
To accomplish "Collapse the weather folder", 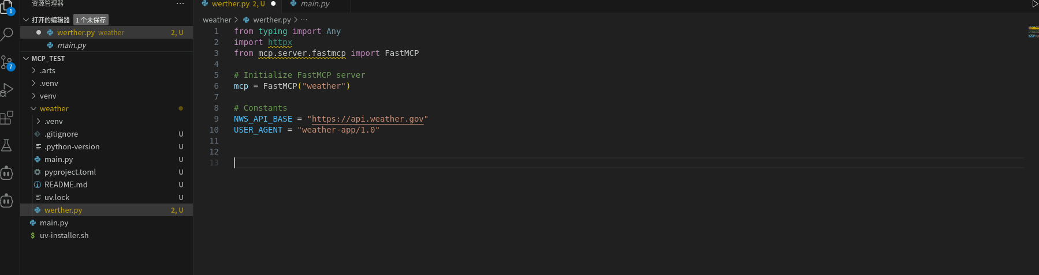I will pos(34,108).
